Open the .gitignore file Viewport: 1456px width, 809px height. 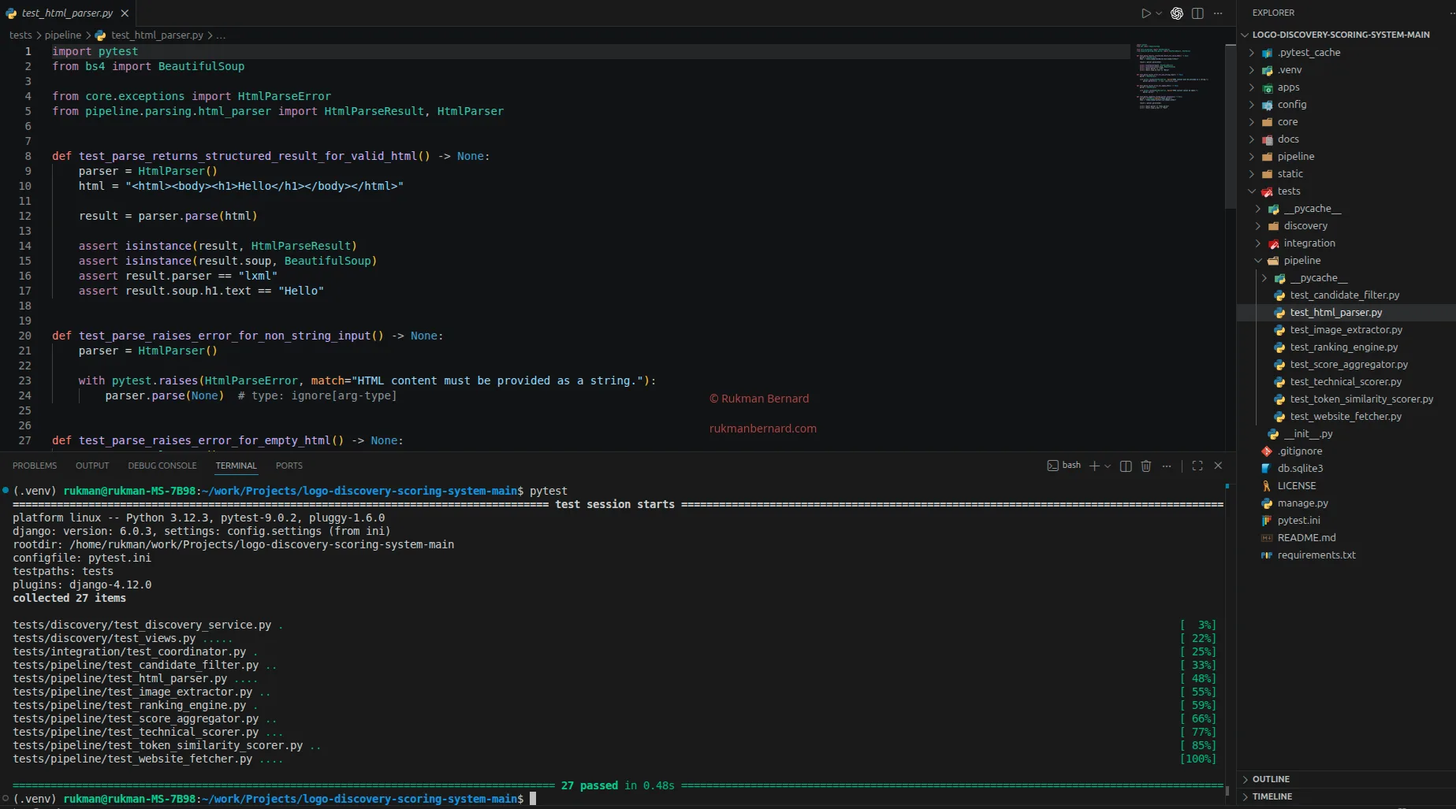1346,451
